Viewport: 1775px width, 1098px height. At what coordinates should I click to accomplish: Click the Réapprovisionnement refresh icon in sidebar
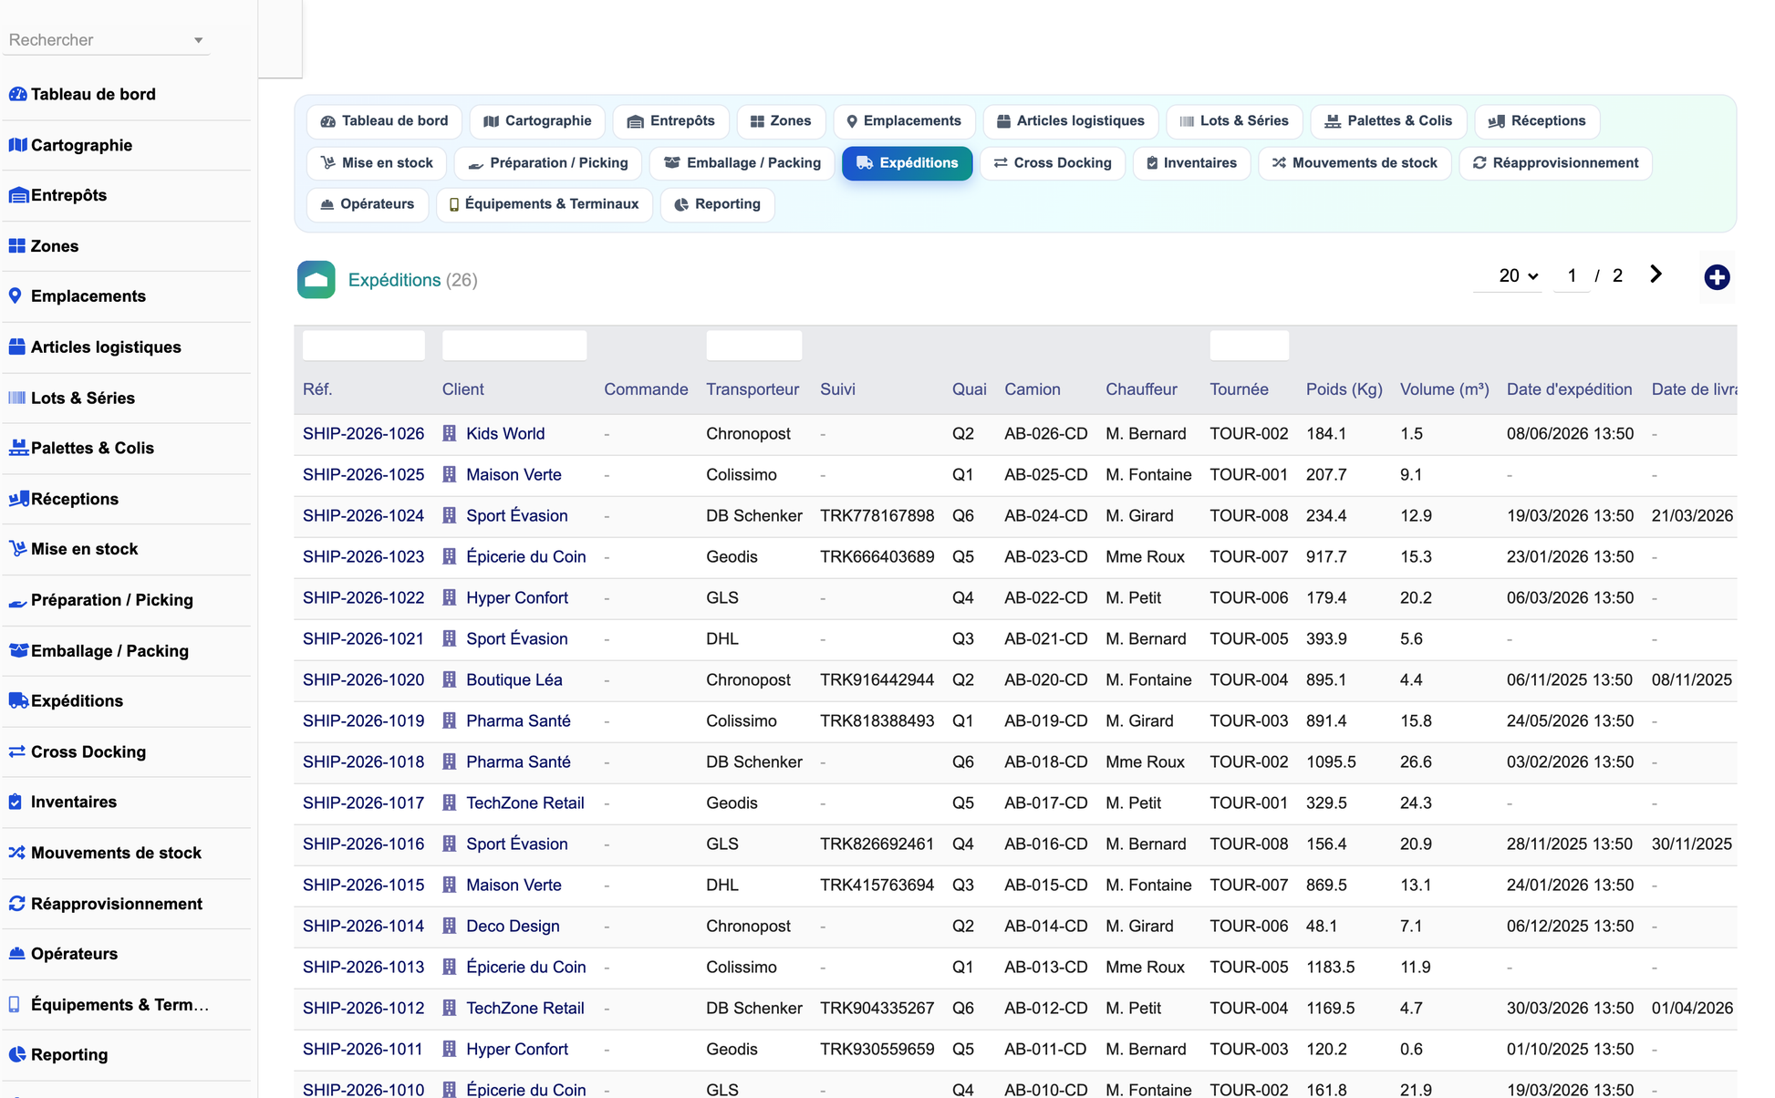[16, 904]
